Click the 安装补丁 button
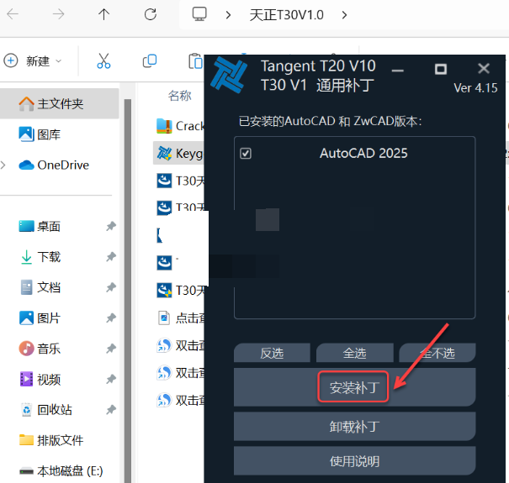Image resolution: width=509 pixels, height=483 pixels. tap(354, 387)
